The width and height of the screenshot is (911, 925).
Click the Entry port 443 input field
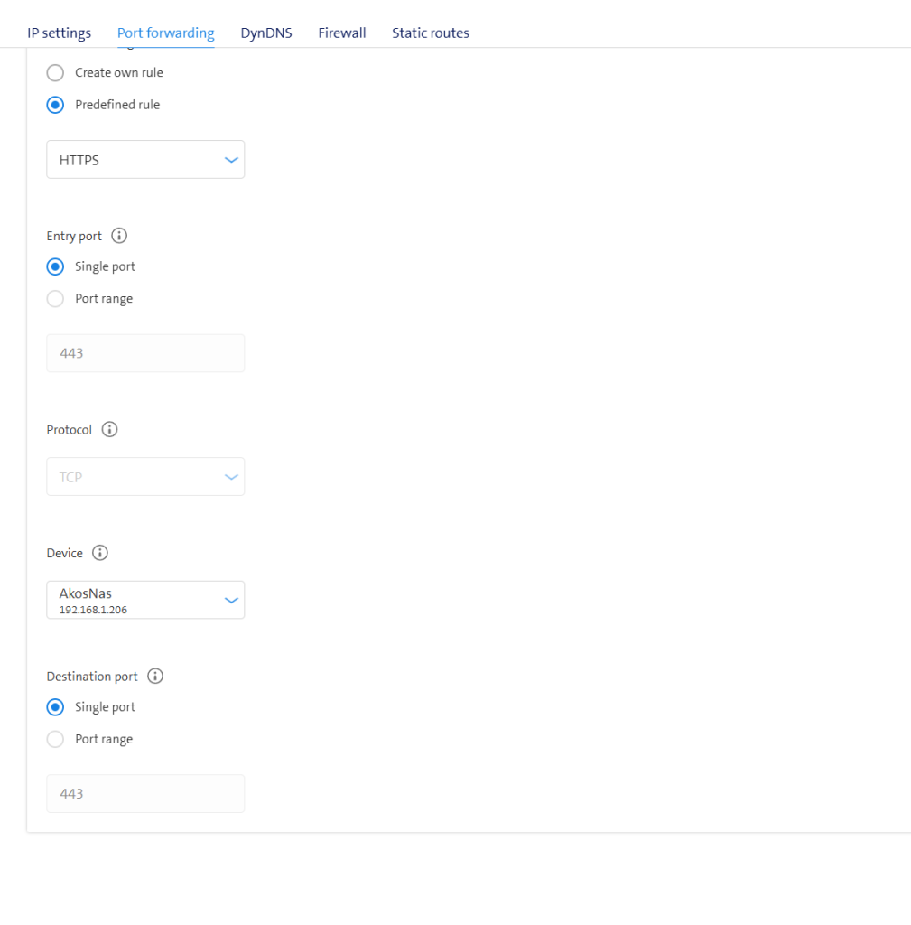coord(145,353)
